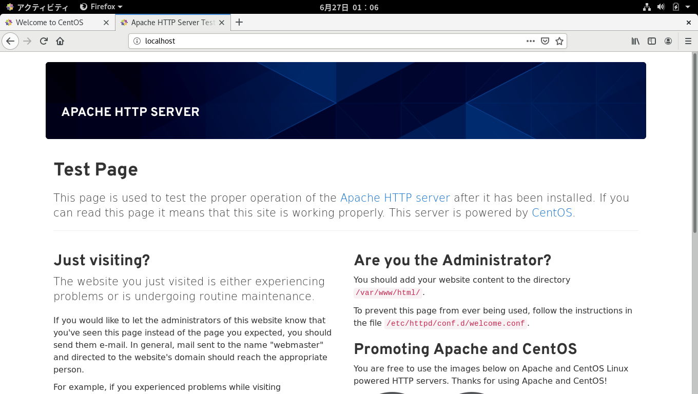
Task: Click the Home button in Firefox toolbar
Action: pos(60,41)
